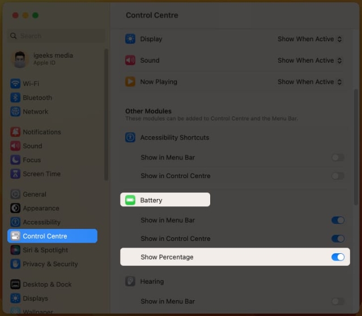The width and height of the screenshot is (362, 316).
Task: Select Notifications in the sidebar
Action: coord(41,132)
